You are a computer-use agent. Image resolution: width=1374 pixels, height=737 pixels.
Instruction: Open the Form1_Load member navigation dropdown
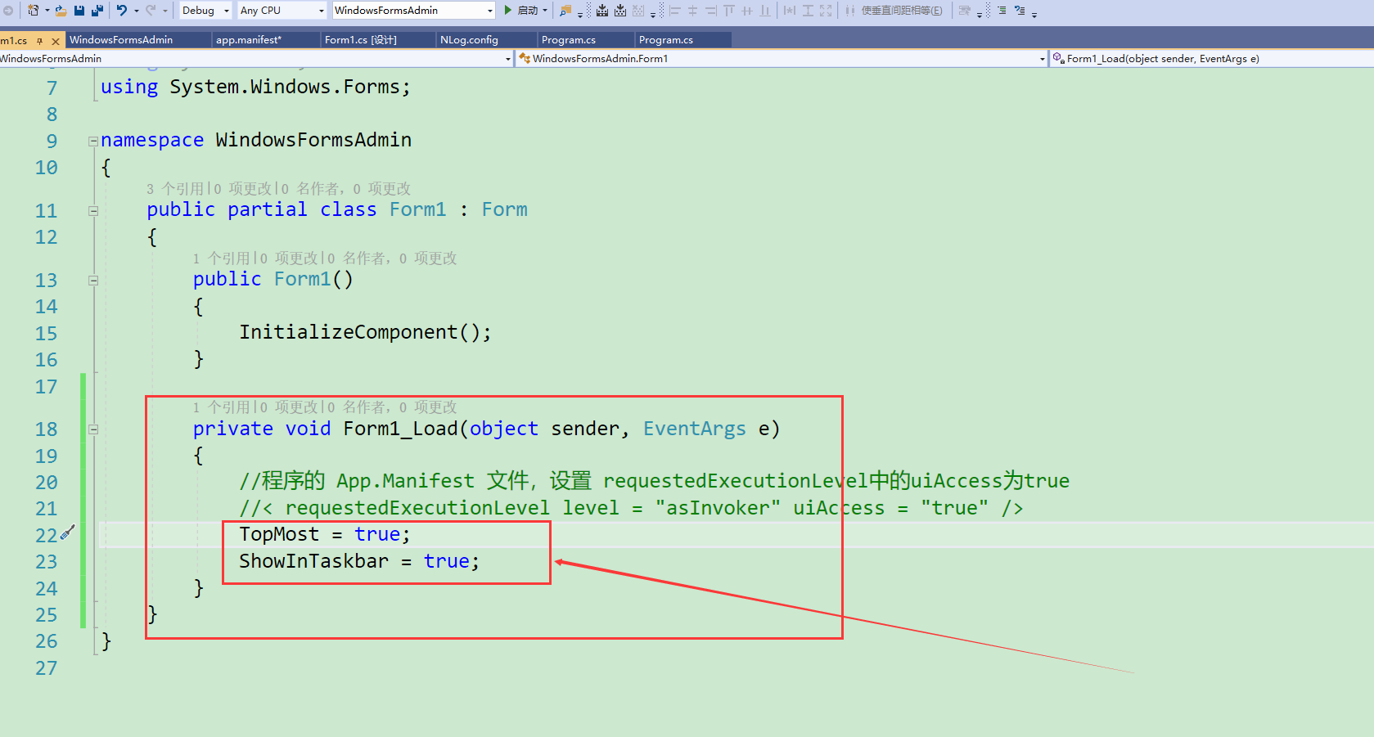click(x=1212, y=59)
